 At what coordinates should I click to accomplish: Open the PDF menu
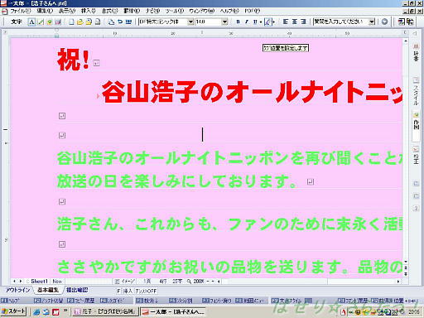[252, 11]
